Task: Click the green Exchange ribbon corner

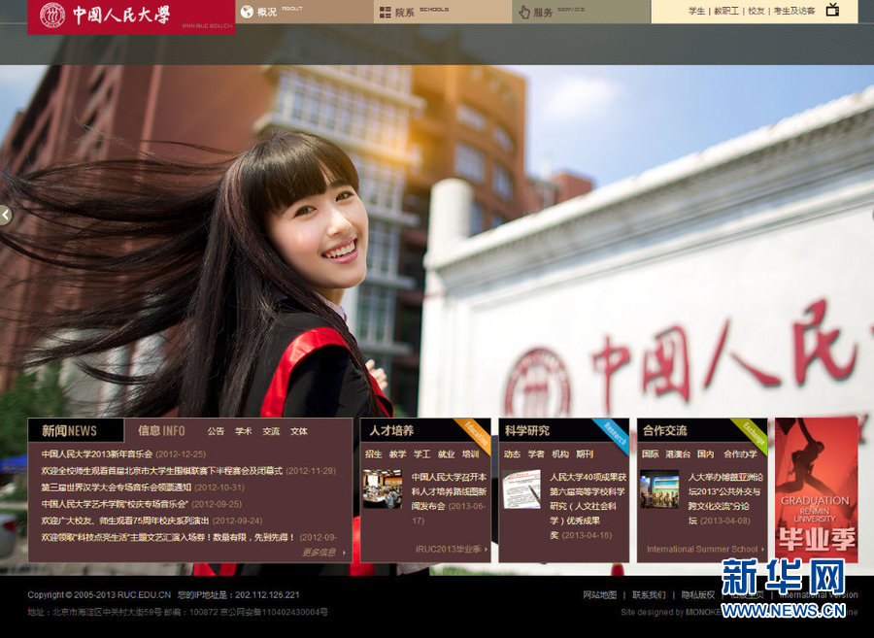Action: click(754, 432)
